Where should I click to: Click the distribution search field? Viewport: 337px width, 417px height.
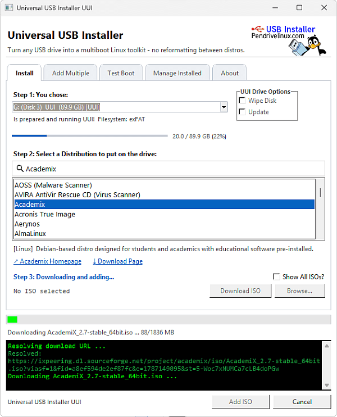tap(168, 169)
